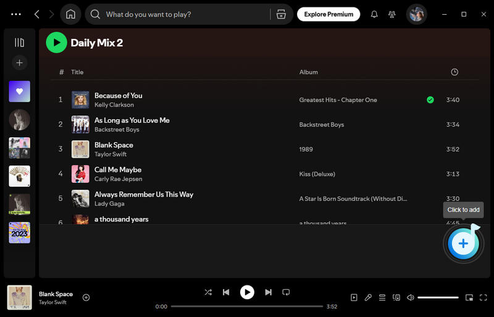494x317 pixels.
Task: Open the three-dot app menu
Action: [x=16, y=14]
